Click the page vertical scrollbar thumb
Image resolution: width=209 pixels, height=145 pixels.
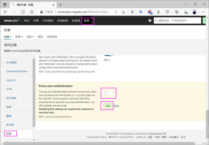(207, 124)
